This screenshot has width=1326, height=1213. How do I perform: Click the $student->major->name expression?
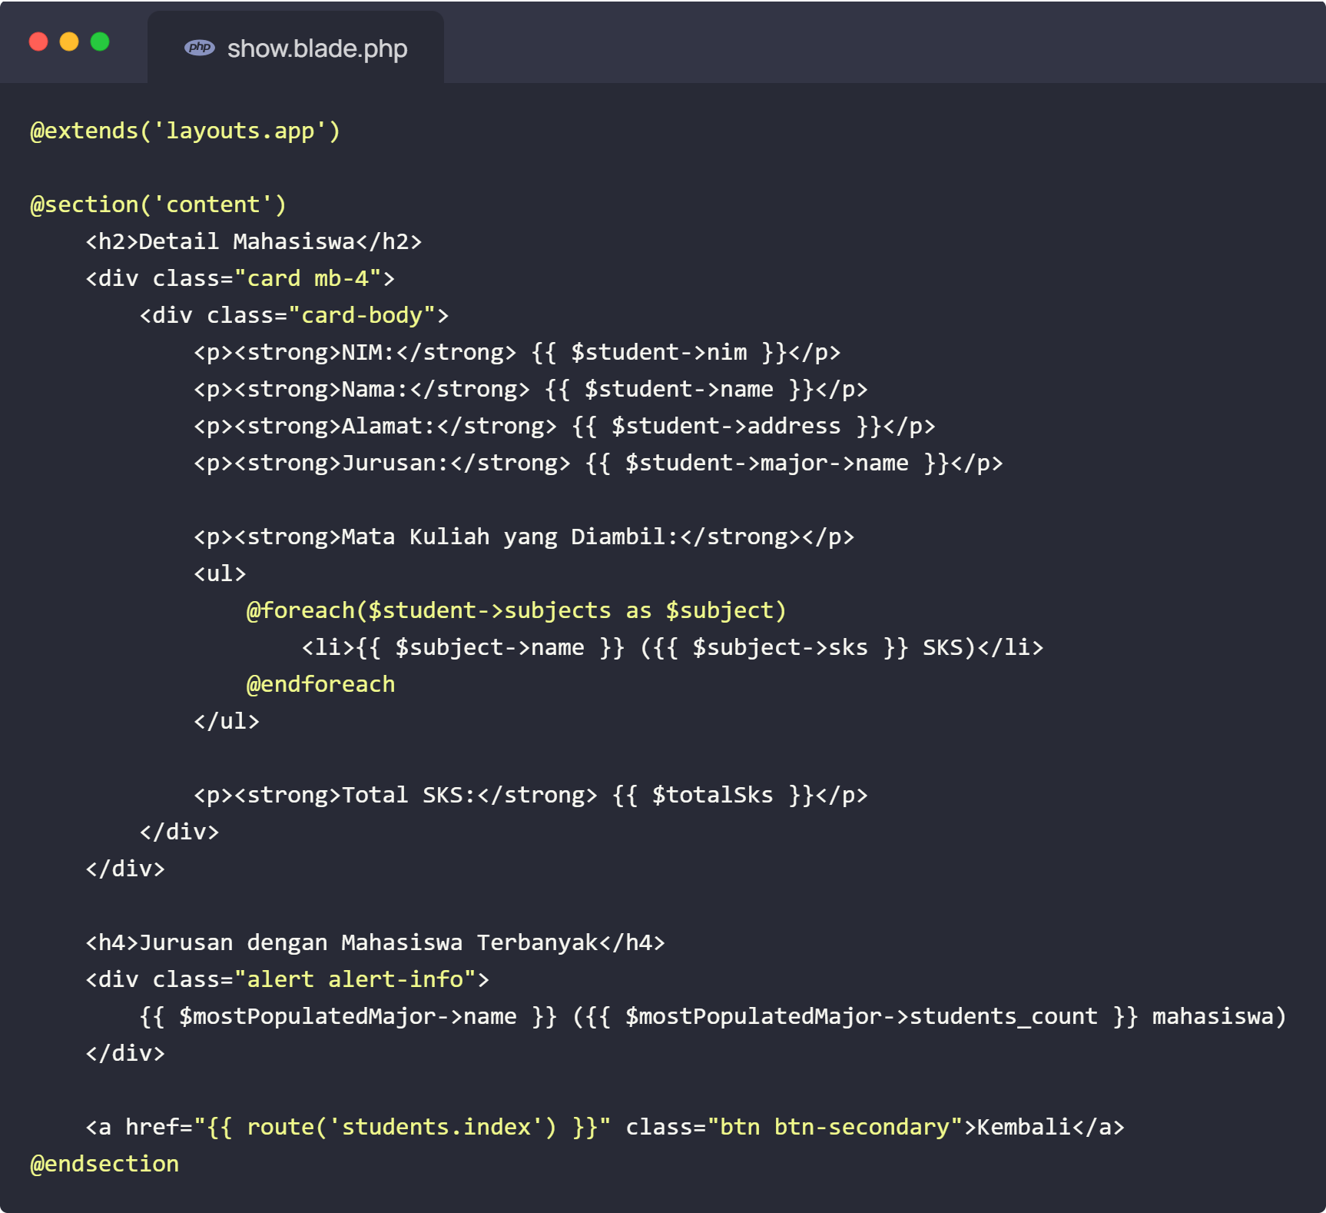click(766, 463)
